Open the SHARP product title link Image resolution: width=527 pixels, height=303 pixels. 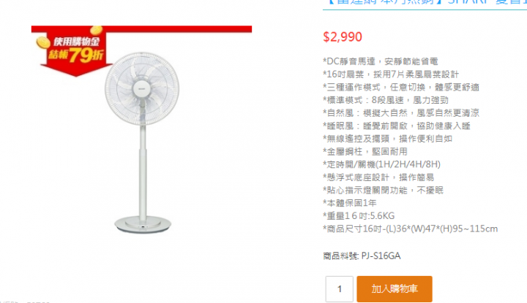[x=425, y=4]
